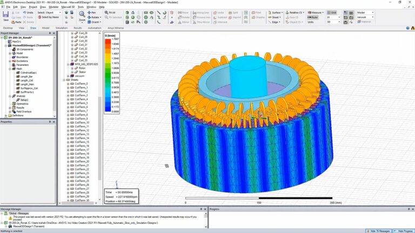Click Fit All view button
Screen dimensions: 415x233
110,12
